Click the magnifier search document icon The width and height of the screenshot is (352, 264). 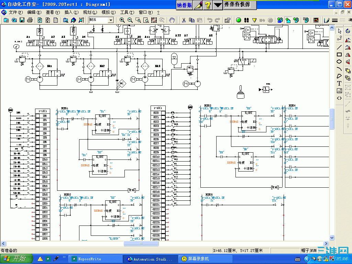tap(65, 20)
